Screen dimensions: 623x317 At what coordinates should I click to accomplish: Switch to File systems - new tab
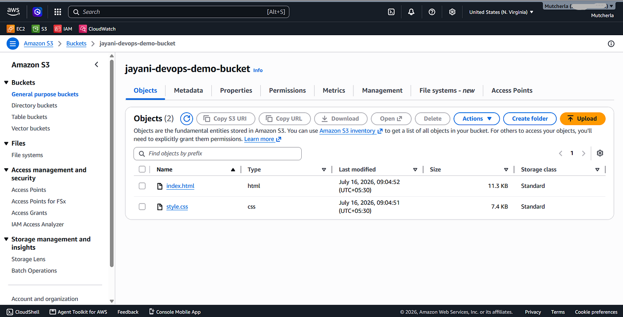coord(447,90)
